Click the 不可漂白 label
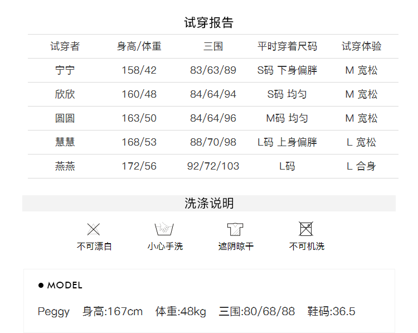The image size is (418, 333). 94,247
